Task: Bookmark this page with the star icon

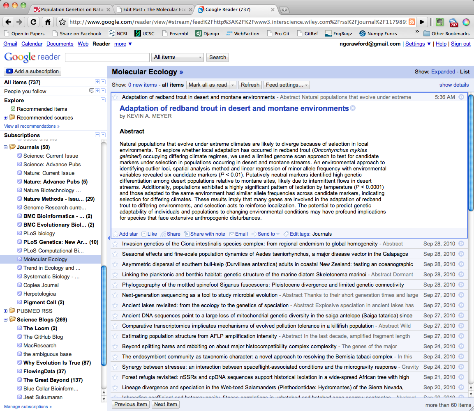Action: click(x=62, y=22)
